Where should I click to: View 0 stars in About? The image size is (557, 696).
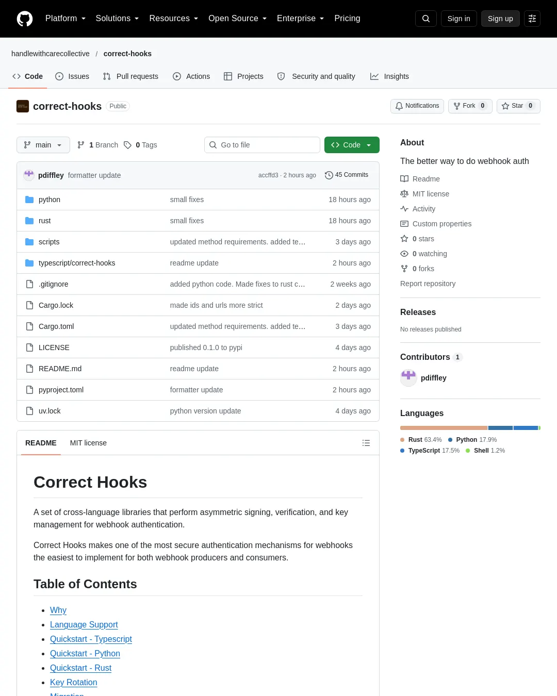pyautogui.click(x=418, y=239)
